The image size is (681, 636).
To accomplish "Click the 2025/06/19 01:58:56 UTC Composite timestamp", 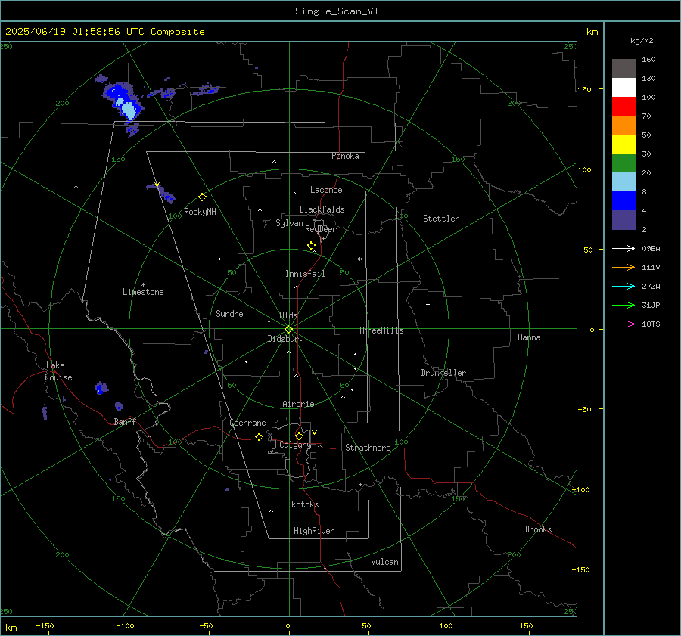I will [104, 32].
